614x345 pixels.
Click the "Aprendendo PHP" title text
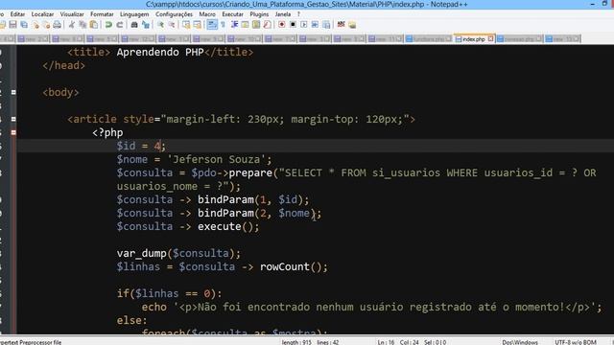point(160,52)
